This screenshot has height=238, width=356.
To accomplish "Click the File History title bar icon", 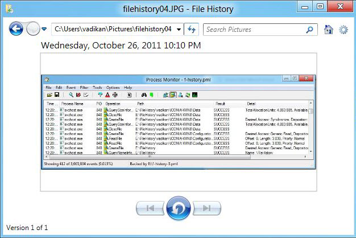I will [x=9, y=9].
